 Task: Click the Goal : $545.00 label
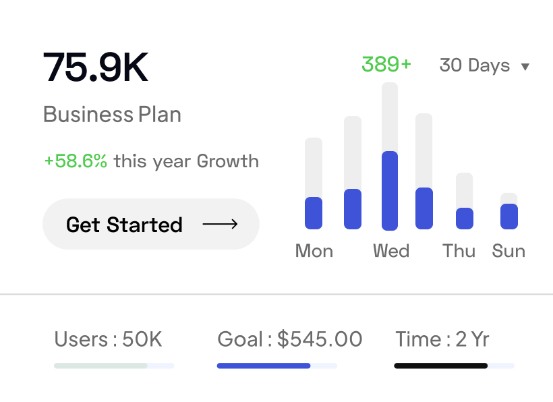coord(290,339)
